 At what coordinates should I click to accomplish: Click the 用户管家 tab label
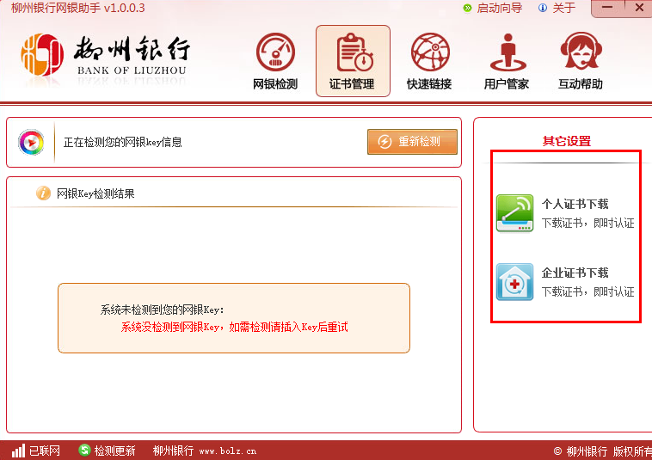[506, 84]
